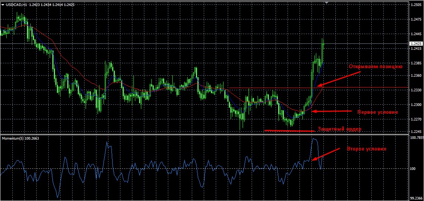The height and width of the screenshot is (201, 424).
Task: Click the 99.2366 value on the Momentum scale
Action: tap(417, 198)
